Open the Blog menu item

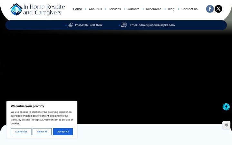[x=171, y=9]
